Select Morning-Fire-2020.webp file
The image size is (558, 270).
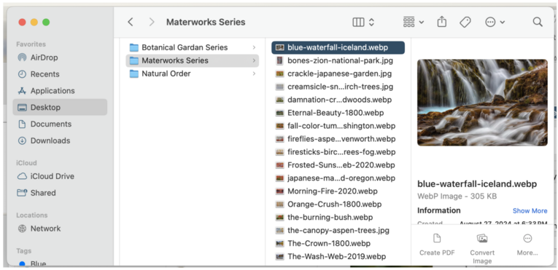[x=338, y=191]
